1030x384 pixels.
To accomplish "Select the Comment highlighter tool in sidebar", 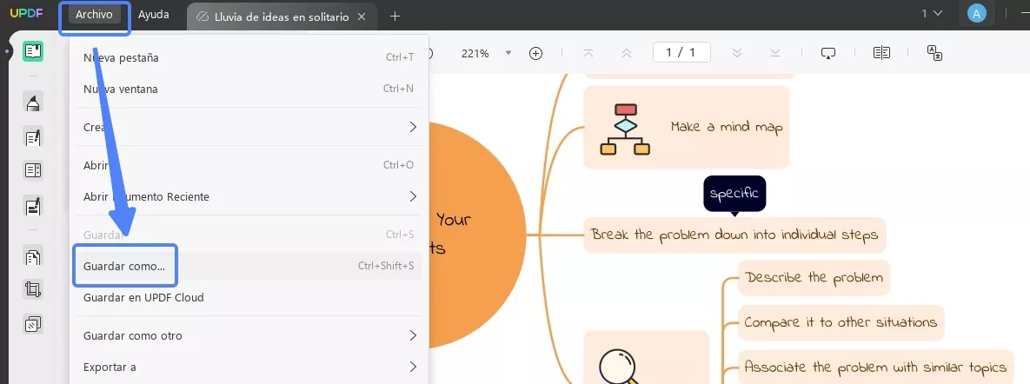I will 33,103.
